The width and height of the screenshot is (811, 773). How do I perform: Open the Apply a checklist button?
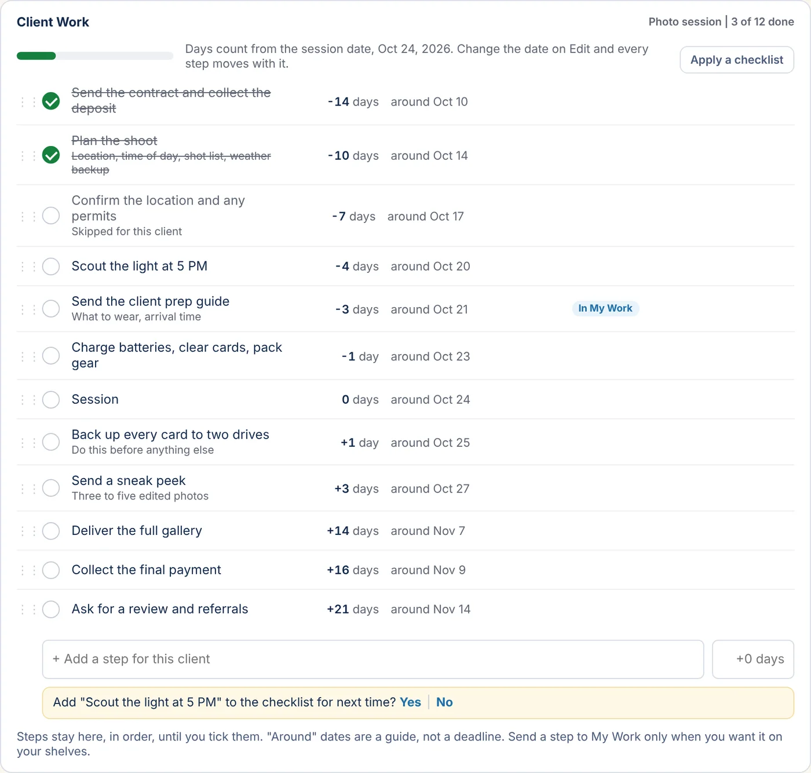click(737, 60)
